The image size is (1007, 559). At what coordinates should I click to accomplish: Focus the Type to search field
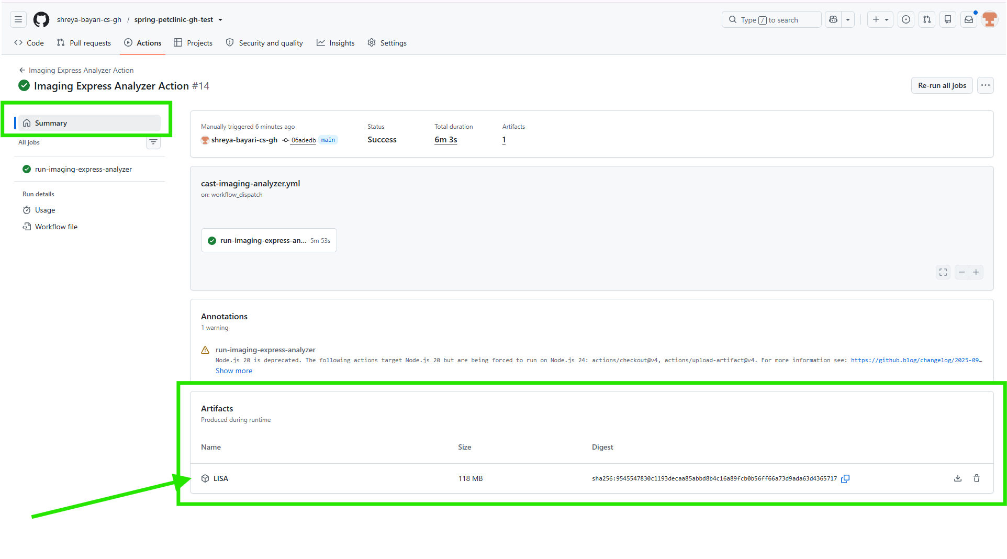click(x=771, y=20)
